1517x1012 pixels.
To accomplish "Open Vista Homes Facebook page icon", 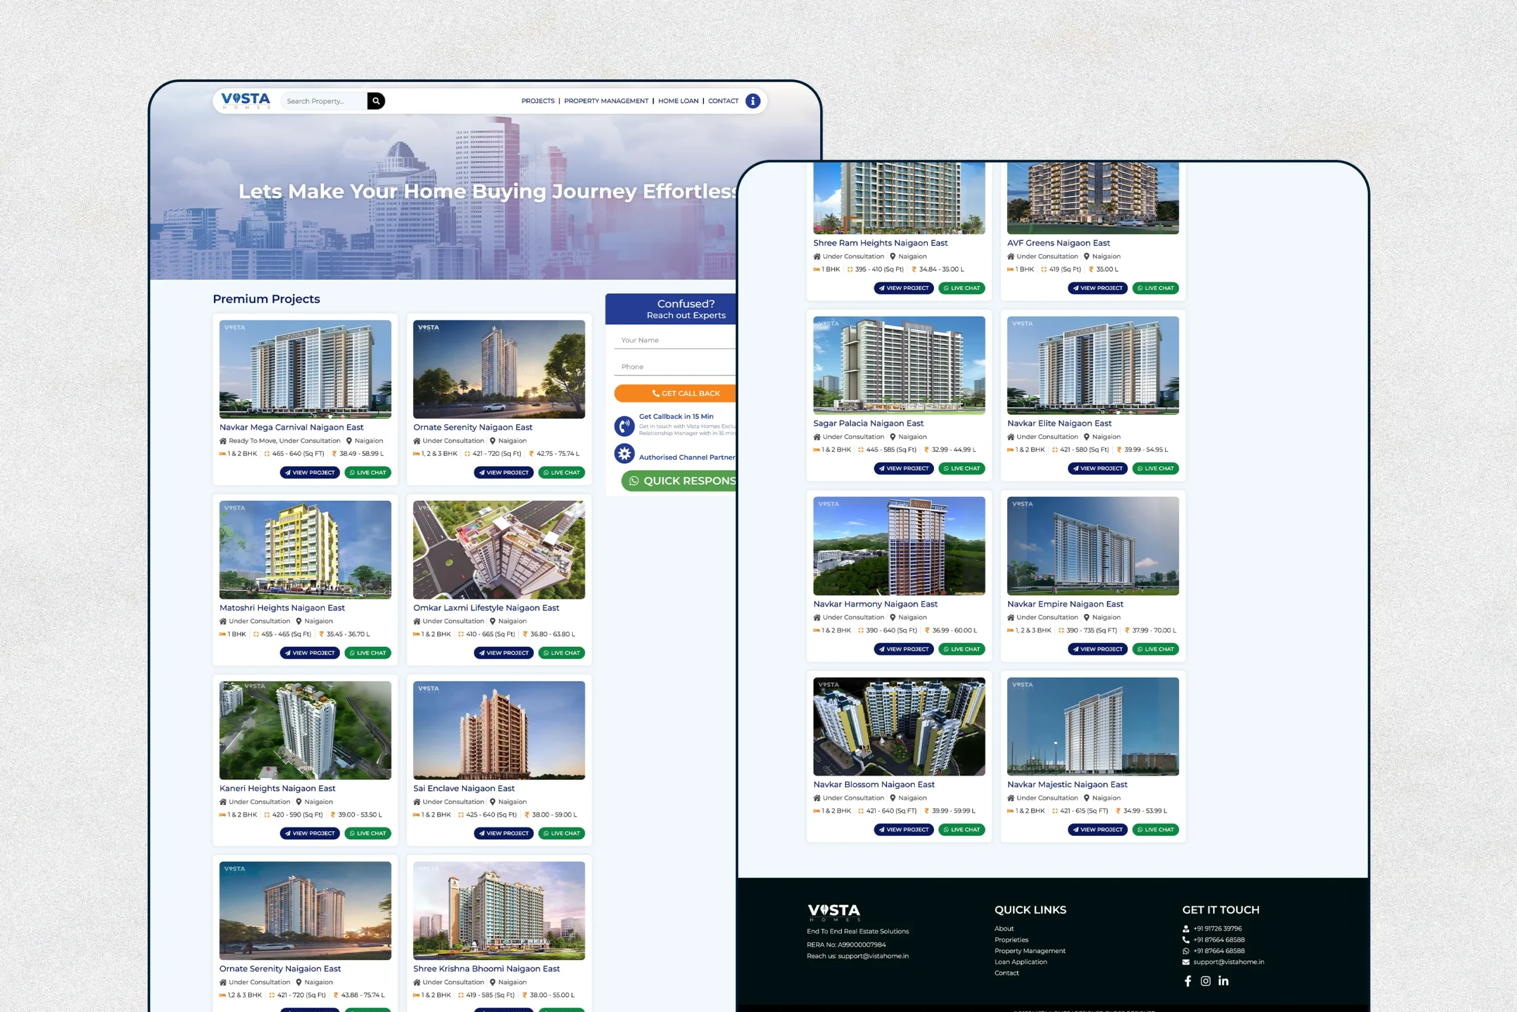I will 1188,981.
